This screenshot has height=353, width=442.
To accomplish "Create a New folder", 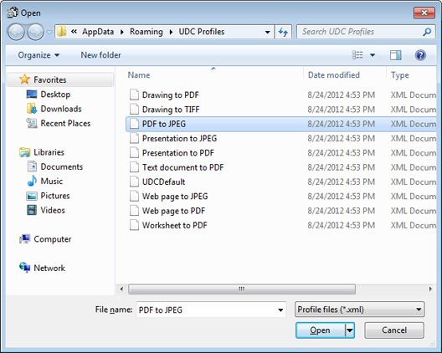I will 101,55.
